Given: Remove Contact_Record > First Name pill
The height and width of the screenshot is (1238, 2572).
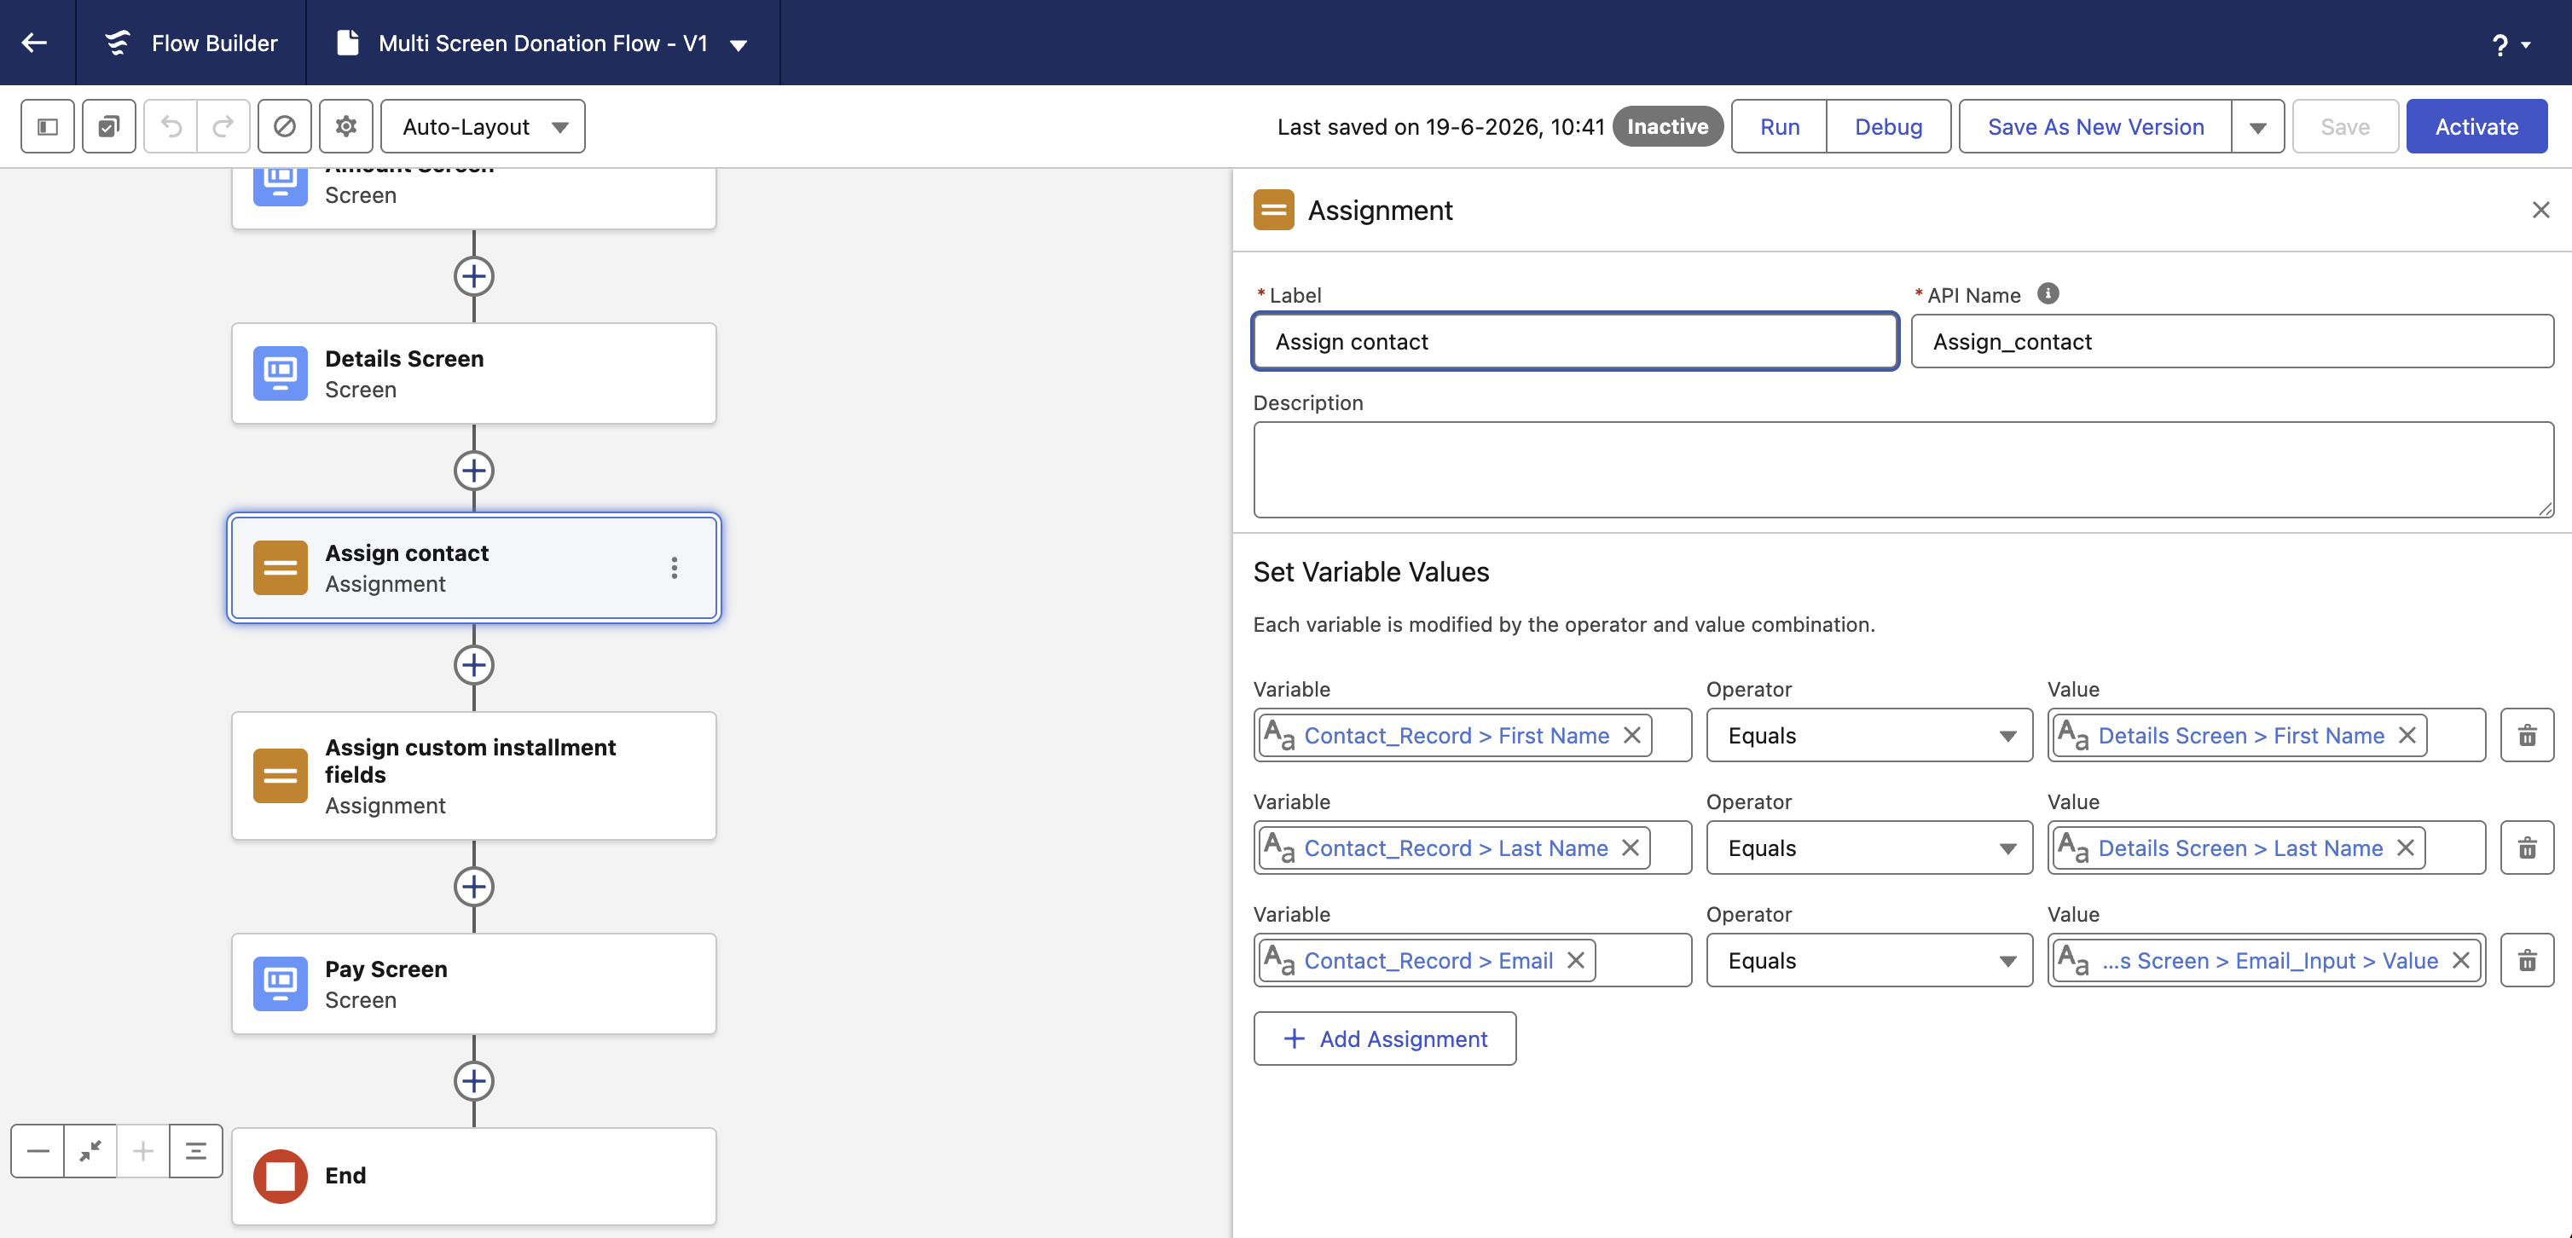Looking at the screenshot, I should [x=1632, y=736].
